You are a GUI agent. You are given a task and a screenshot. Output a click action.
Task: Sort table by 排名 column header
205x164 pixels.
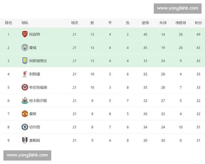[9, 23]
